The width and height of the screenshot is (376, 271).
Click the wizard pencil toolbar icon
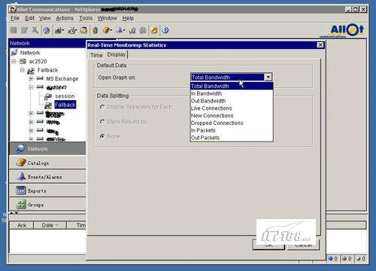83,30
